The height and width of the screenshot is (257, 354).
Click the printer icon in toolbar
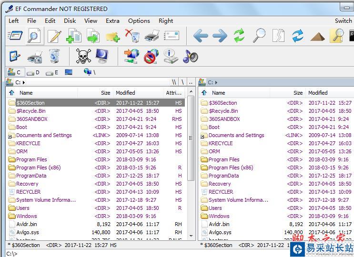point(152,36)
